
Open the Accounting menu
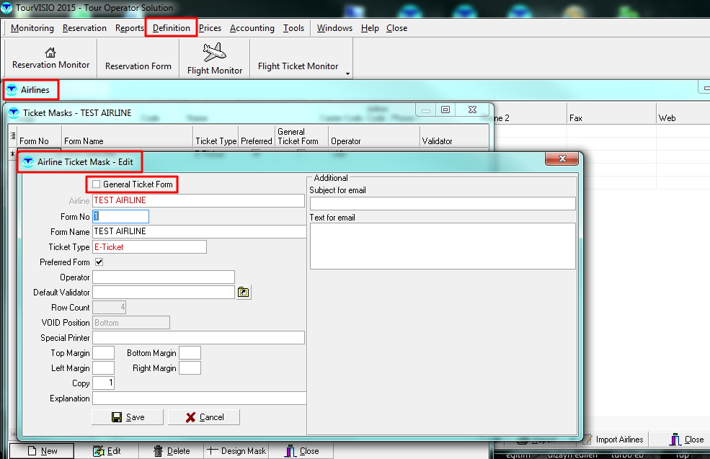point(252,28)
